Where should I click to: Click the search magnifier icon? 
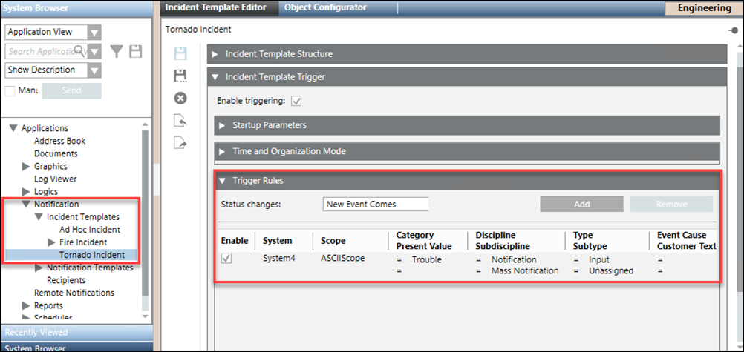pyautogui.click(x=79, y=51)
